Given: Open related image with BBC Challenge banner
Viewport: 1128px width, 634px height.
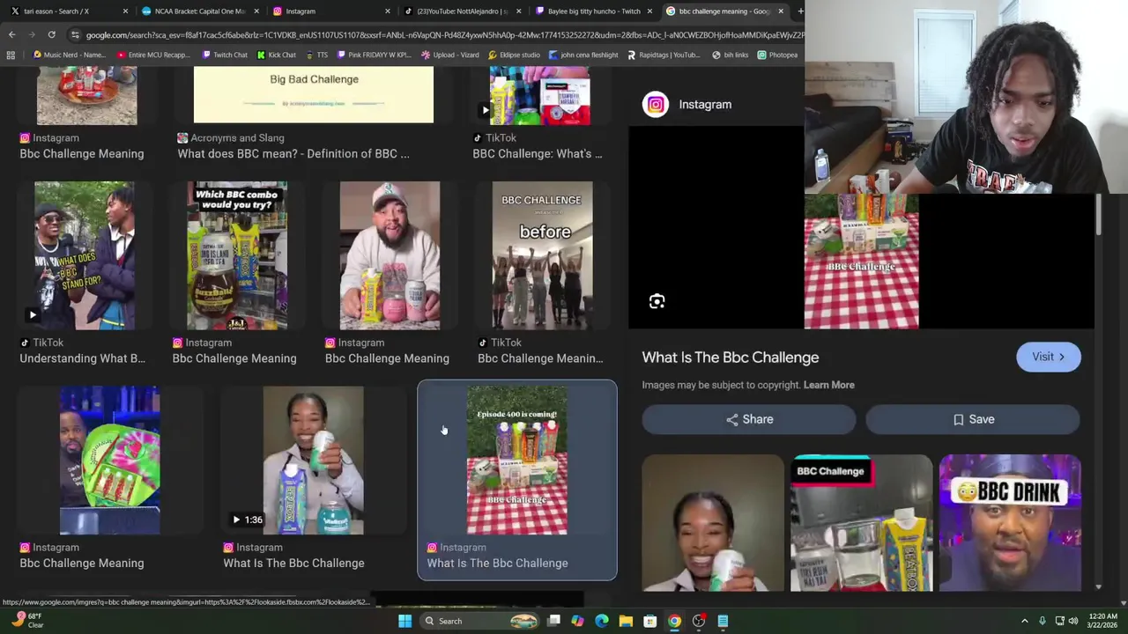Looking at the screenshot, I should (861, 523).
